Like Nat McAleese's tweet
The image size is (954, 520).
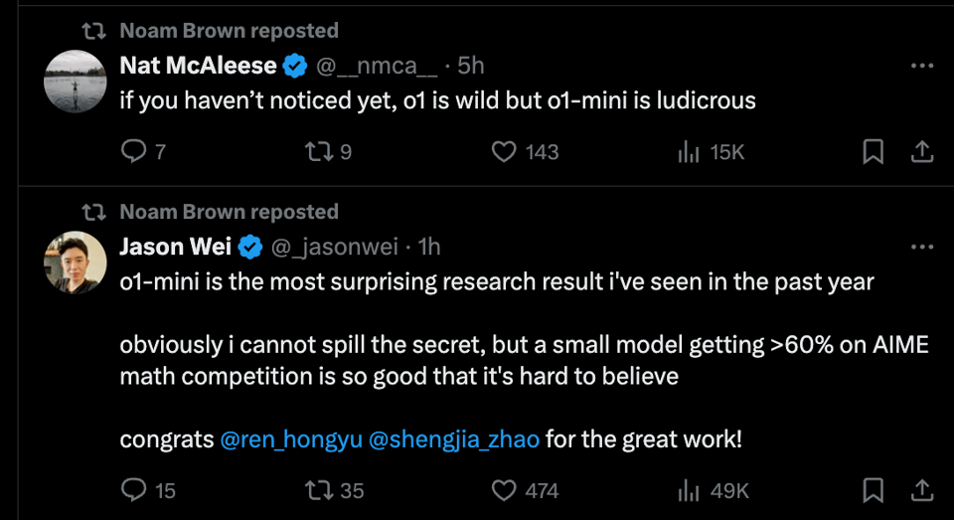pyautogui.click(x=505, y=151)
